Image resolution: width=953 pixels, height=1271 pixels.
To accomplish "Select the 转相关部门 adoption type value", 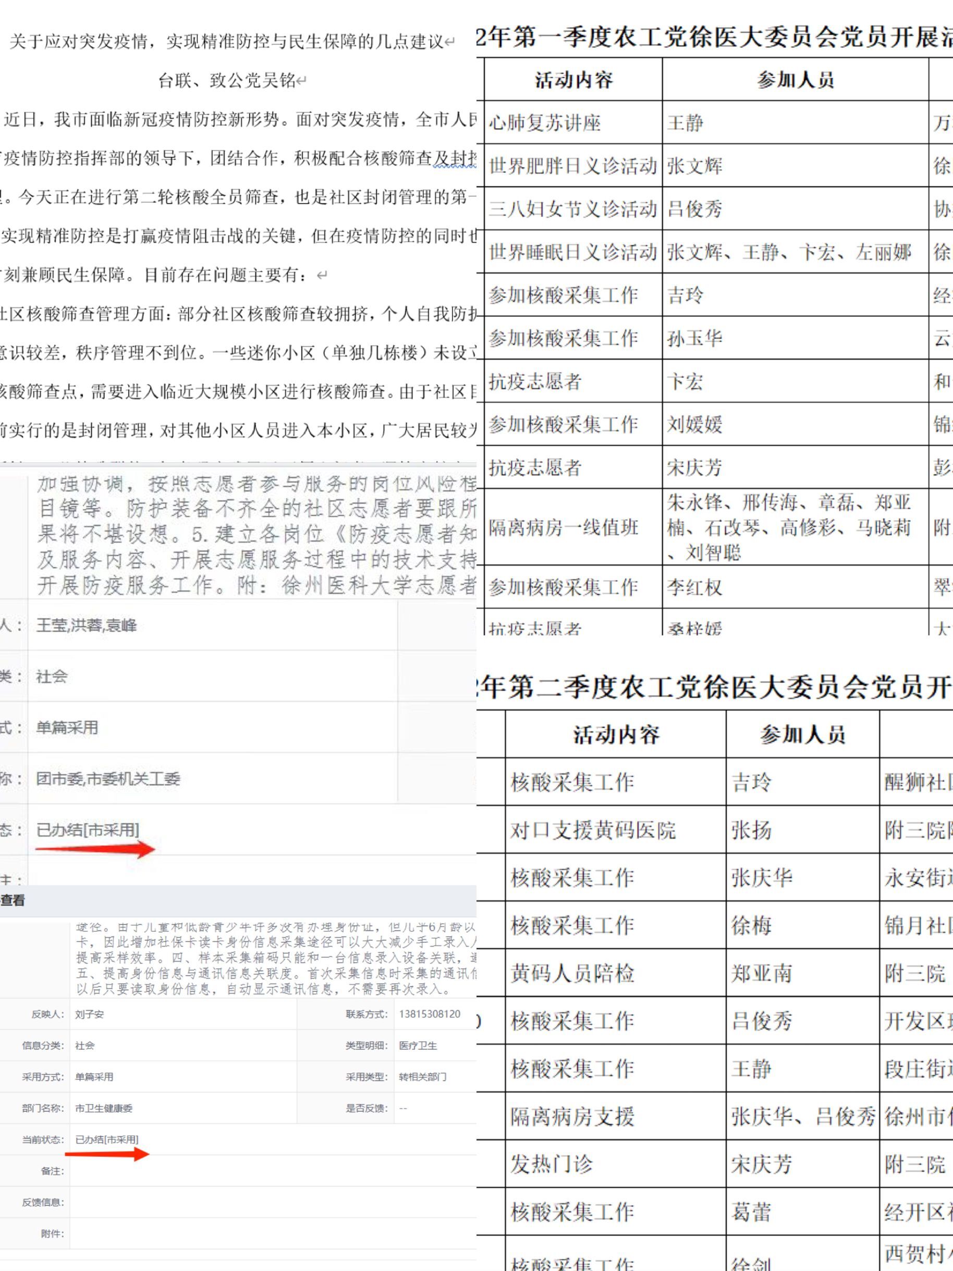I will click(422, 1077).
